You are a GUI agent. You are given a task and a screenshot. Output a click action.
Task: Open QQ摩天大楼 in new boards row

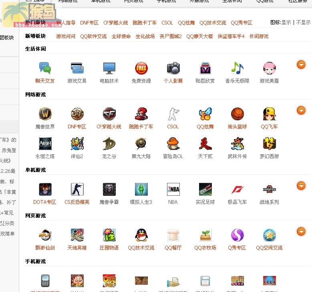(x=199, y=36)
